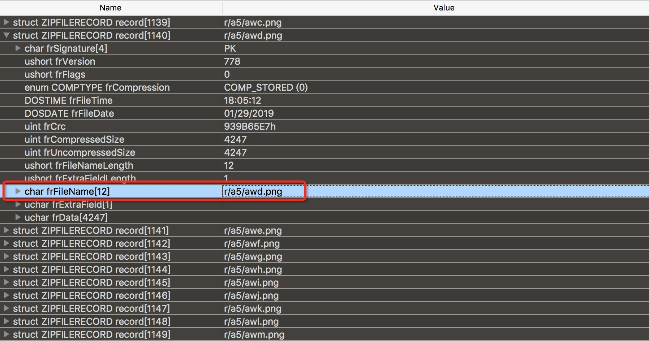Sort by the Name column header

click(111, 8)
